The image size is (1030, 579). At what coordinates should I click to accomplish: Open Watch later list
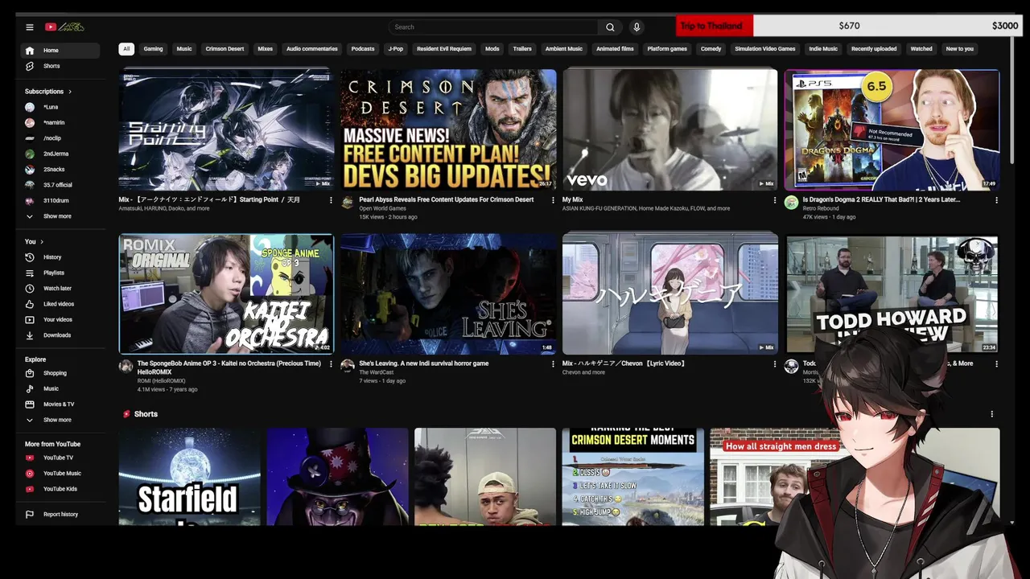coord(60,289)
